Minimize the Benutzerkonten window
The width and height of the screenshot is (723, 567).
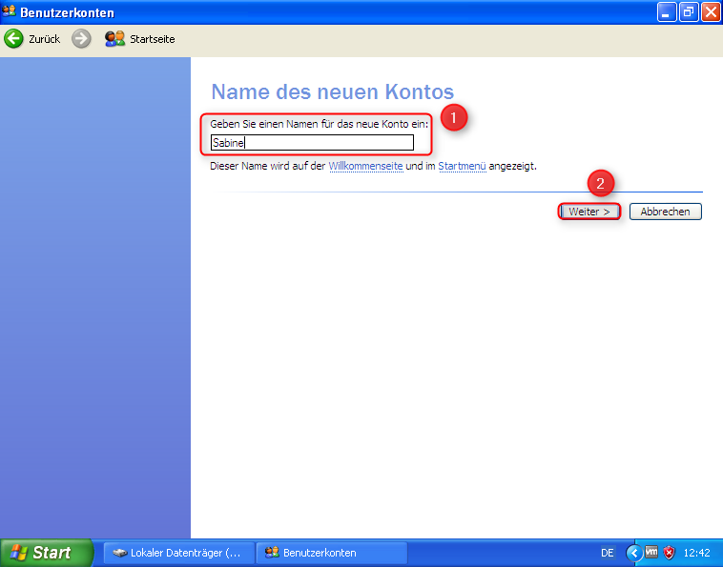[666, 12]
